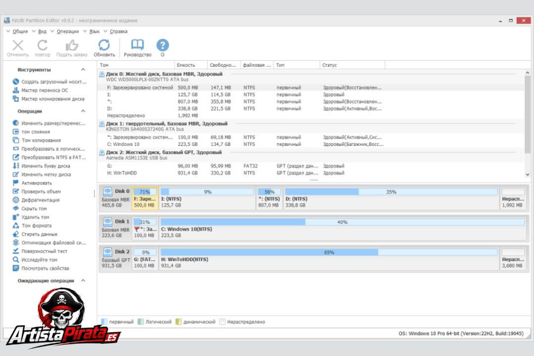The width and height of the screenshot is (534, 356).
Task: Click the volume list scrollbar up arrow
Action: [x=527, y=73]
